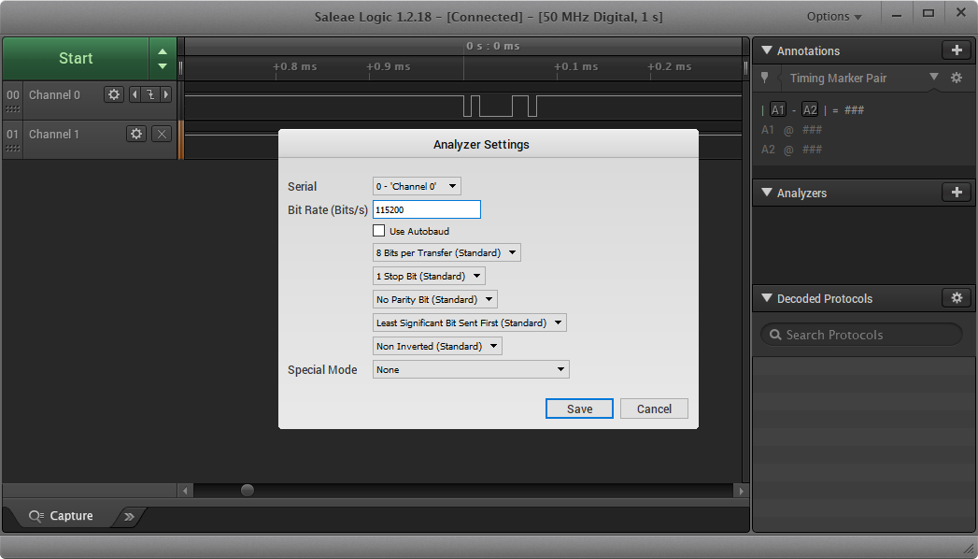Open Timing Marker Pair gear settings
Image resolution: width=978 pixels, height=559 pixels.
956,79
